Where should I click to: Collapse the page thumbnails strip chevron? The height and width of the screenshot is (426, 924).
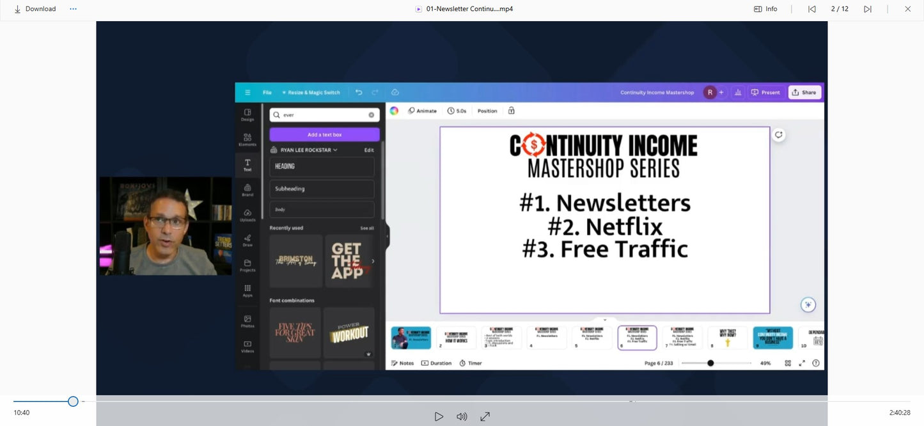[605, 319]
